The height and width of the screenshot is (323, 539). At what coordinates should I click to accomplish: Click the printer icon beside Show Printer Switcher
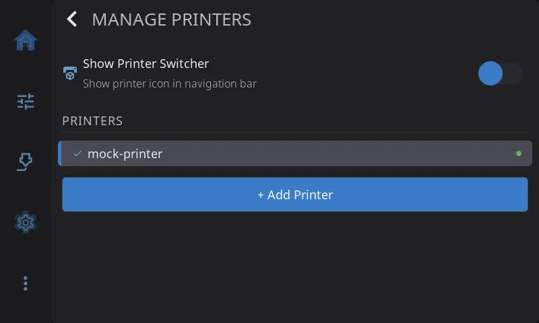pyautogui.click(x=70, y=73)
